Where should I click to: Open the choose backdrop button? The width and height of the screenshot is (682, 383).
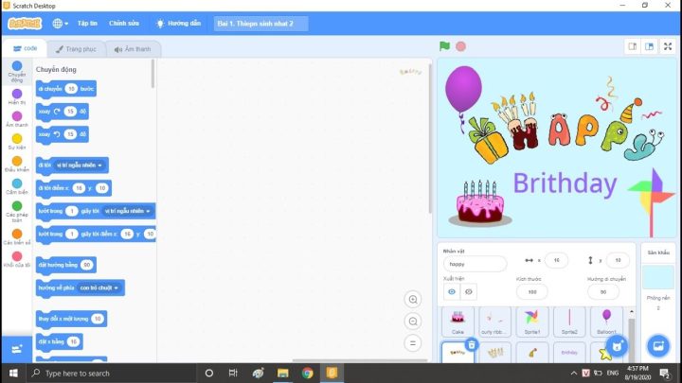pyautogui.click(x=657, y=346)
